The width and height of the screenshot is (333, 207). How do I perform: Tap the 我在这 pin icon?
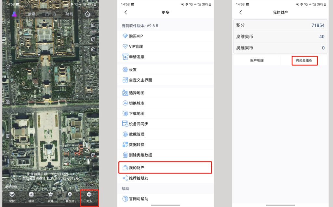70,197
